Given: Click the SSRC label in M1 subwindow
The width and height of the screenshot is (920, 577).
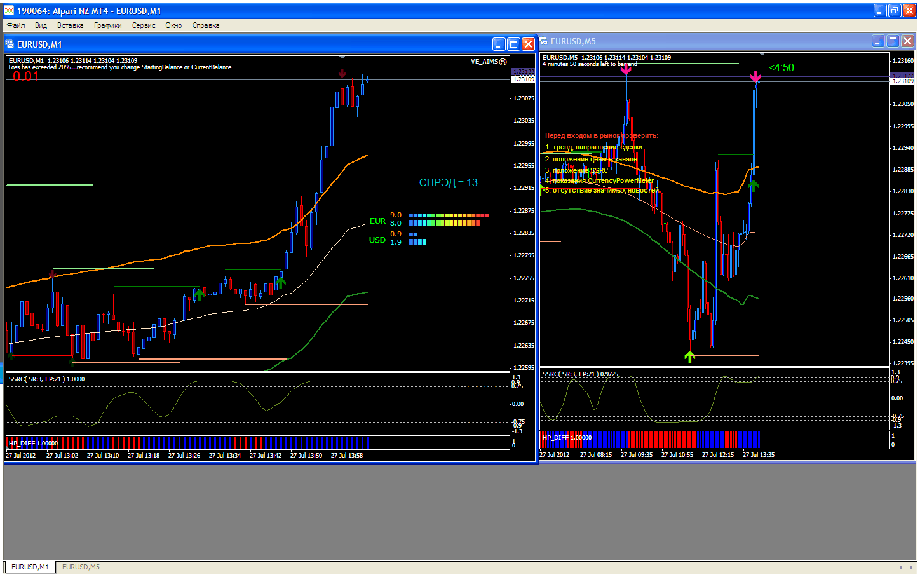Looking at the screenshot, I should 46,379.
